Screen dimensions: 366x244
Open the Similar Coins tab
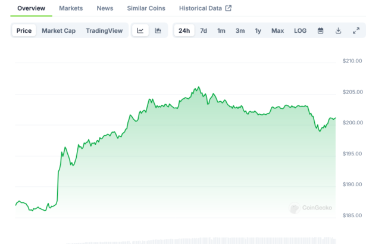[146, 8]
